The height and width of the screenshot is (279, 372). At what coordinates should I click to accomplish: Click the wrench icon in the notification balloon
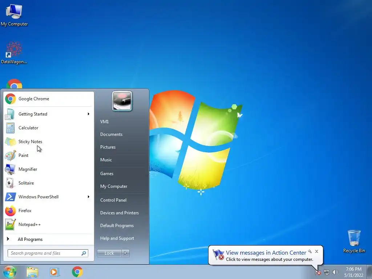click(x=310, y=251)
